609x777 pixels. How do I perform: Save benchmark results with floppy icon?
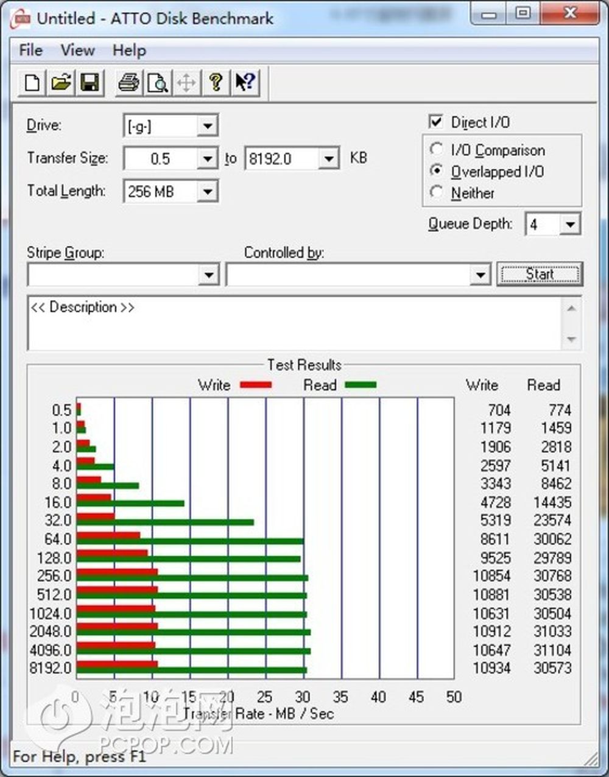[x=90, y=82]
